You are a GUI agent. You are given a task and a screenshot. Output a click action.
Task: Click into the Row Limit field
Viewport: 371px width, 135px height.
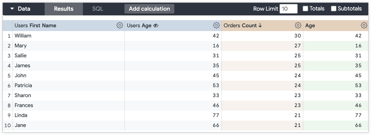pyautogui.click(x=288, y=9)
